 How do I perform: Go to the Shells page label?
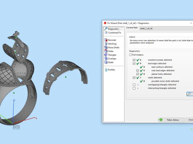[111, 62]
